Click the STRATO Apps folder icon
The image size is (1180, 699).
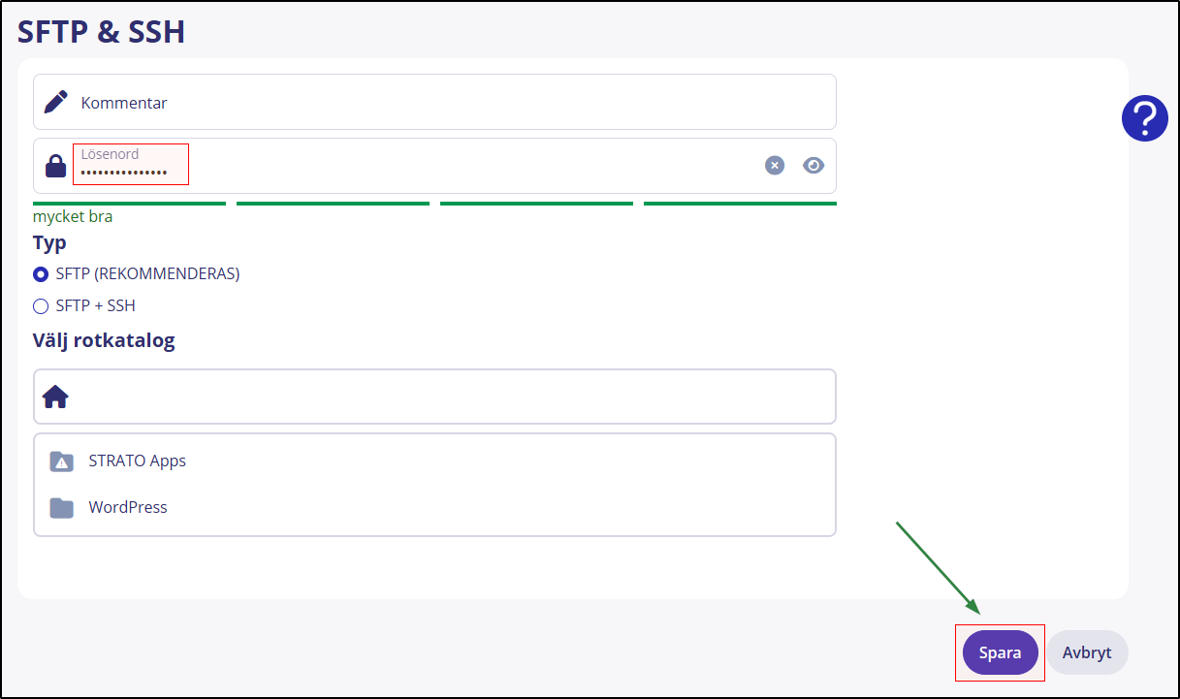point(62,461)
